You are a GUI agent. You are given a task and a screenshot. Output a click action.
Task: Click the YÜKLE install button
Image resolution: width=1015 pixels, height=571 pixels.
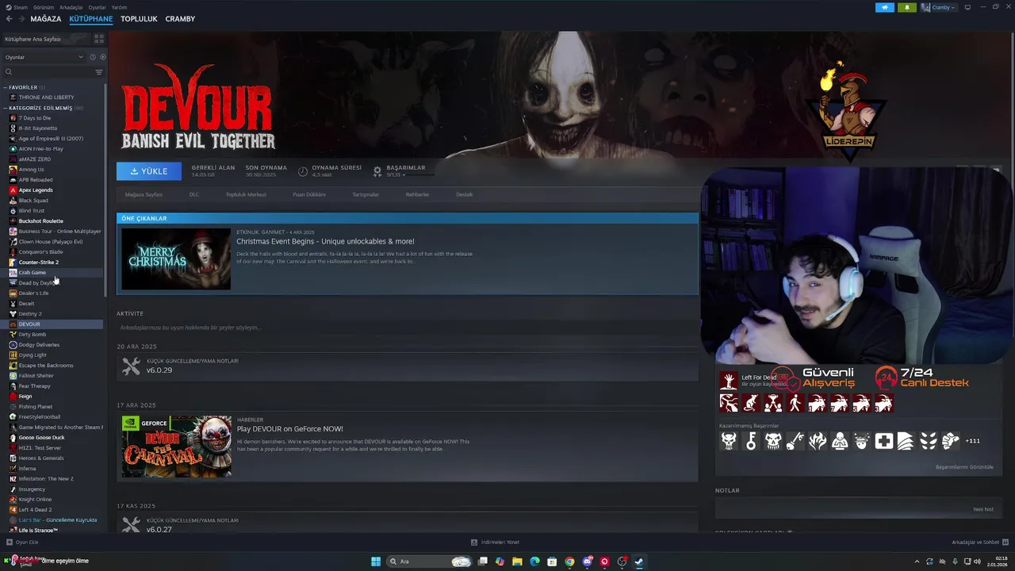coord(148,171)
